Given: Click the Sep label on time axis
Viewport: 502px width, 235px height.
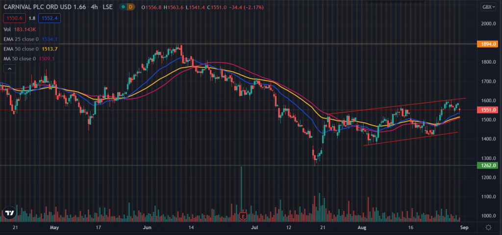Looking at the screenshot, I should pos(464,228).
